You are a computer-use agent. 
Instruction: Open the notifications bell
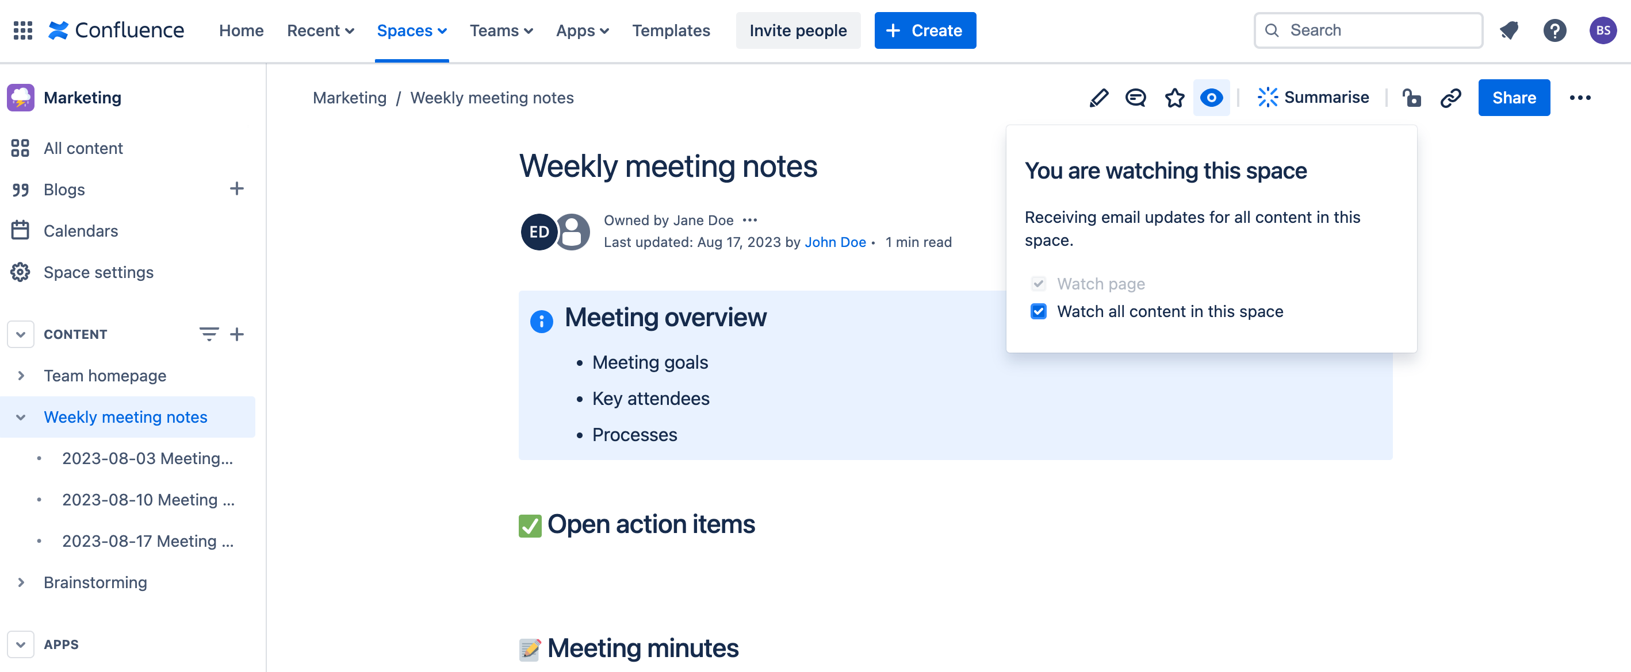click(1510, 30)
